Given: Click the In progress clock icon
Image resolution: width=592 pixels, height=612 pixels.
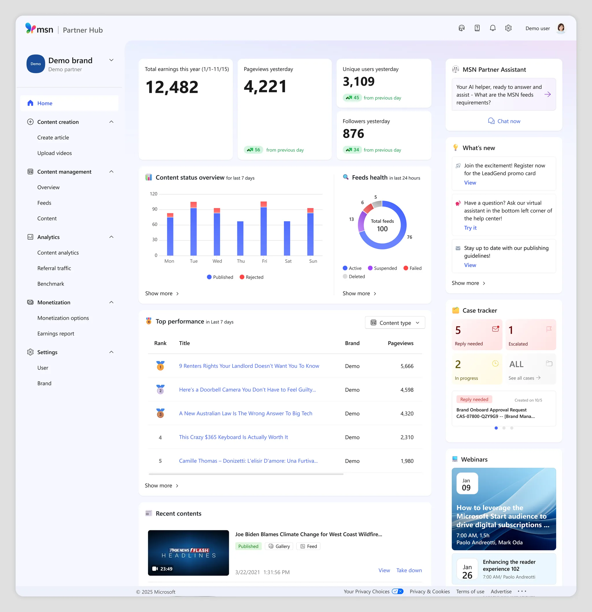Looking at the screenshot, I should point(495,363).
